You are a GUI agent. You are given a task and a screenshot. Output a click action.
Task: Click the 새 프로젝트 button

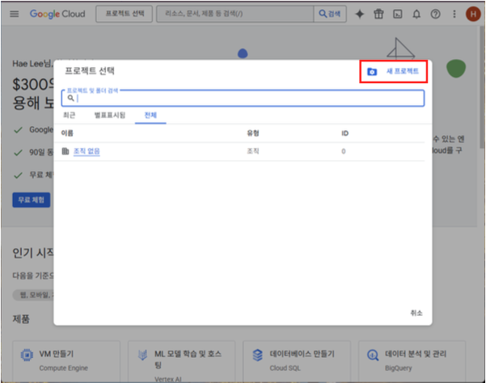tap(394, 72)
